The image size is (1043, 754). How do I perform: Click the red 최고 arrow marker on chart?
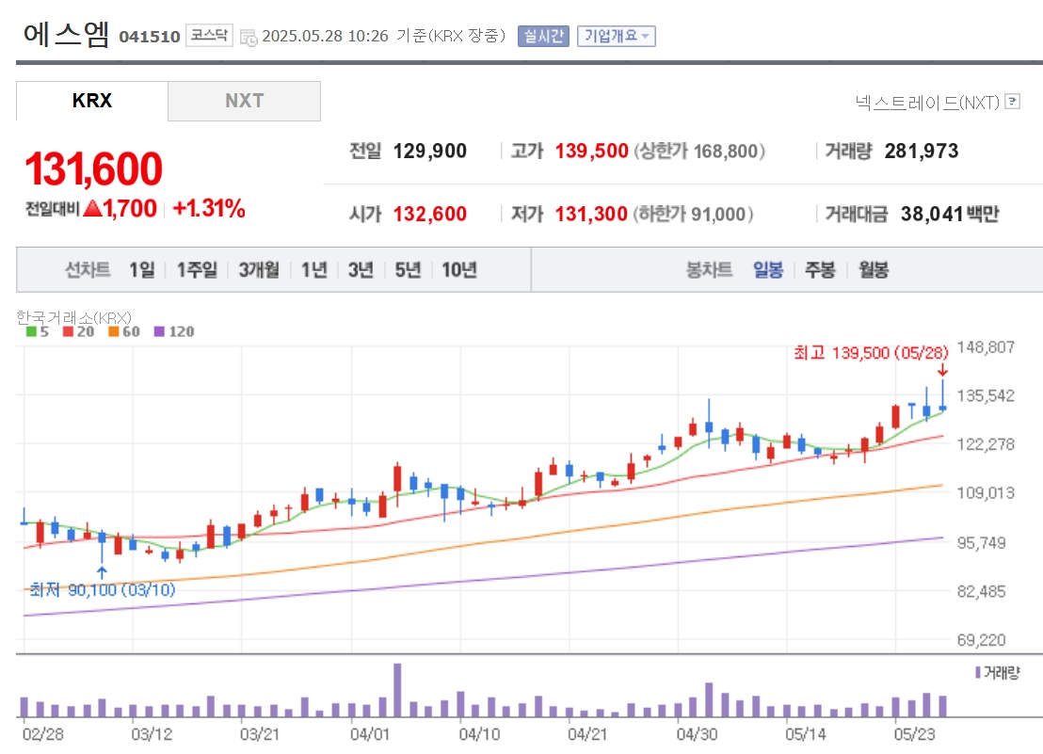[x=942, y=370]
